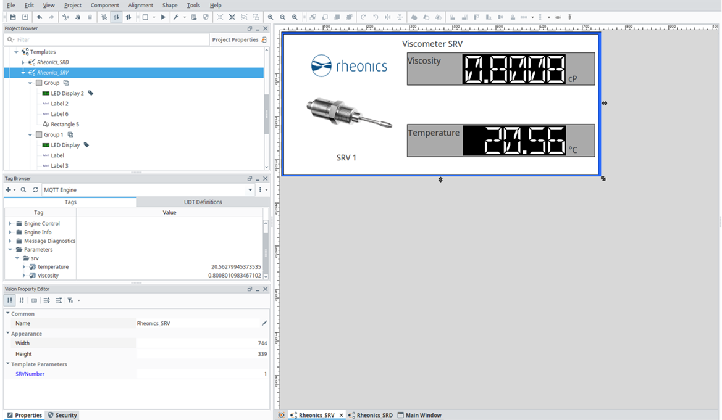This screenshot has width=722, height=420.
Task: Select LED Display 2 in Project Browser
Action: coord(67,93)
